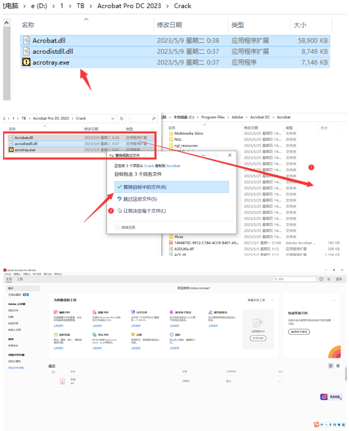Click the Create PDF (创建 PDF) tool icon

tap(94, 312)
